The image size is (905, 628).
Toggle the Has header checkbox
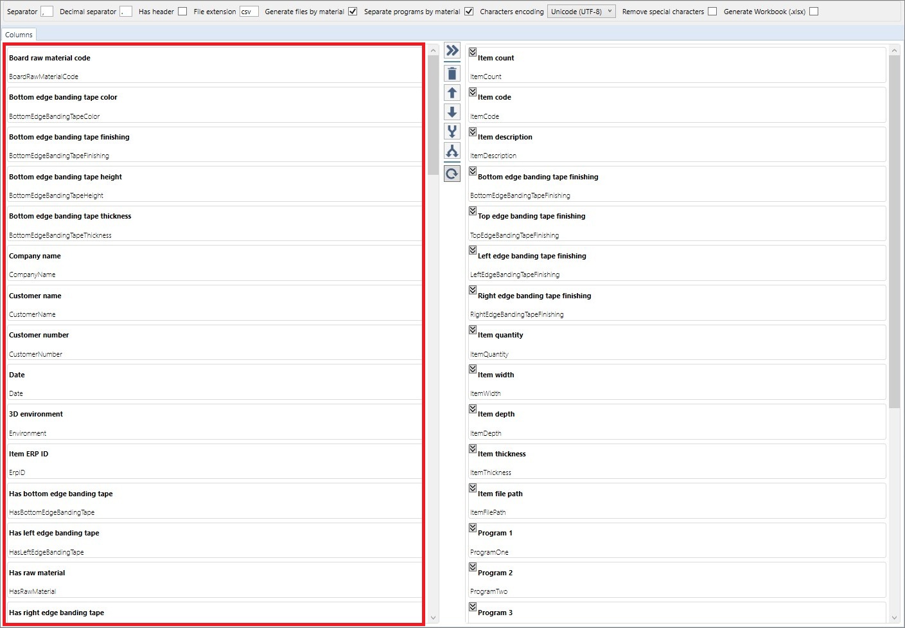coord(182,12)
